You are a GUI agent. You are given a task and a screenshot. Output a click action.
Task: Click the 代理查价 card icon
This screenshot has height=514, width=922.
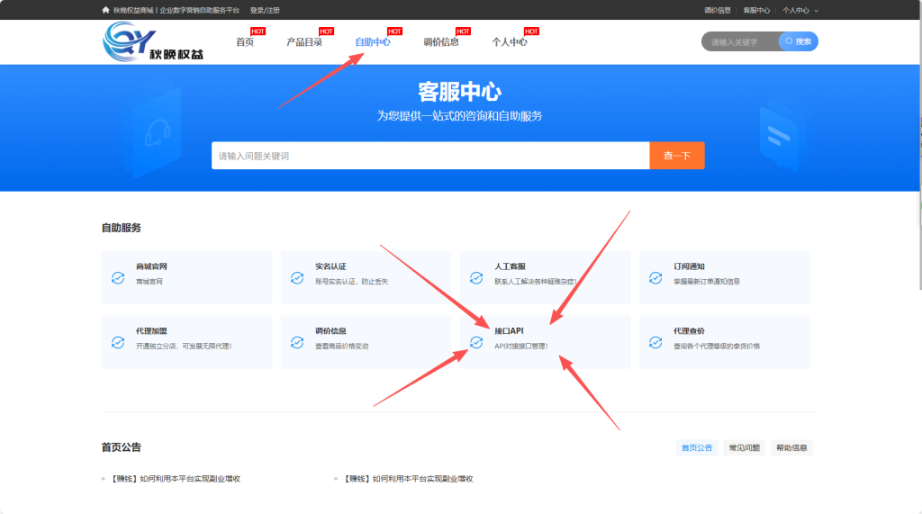(x=655, y=342)
